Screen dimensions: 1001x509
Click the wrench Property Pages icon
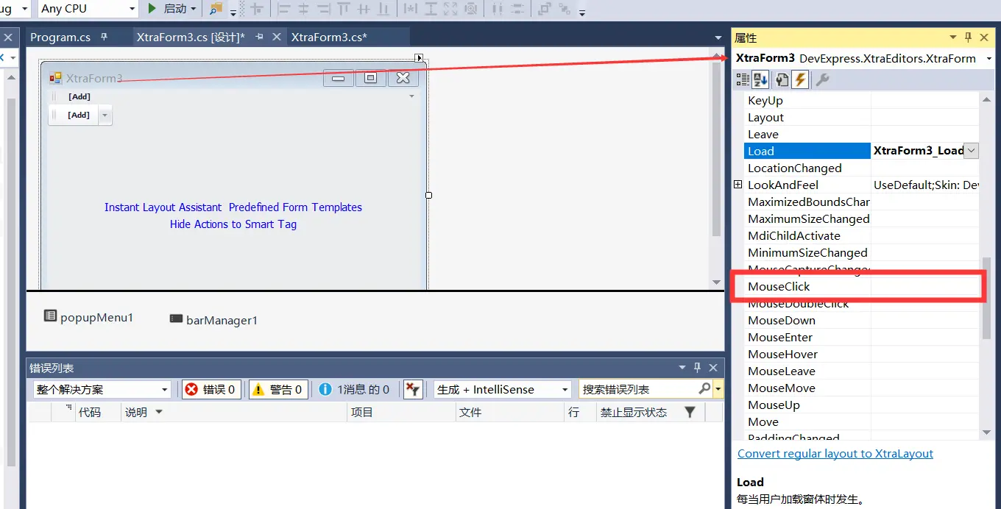tap(822, 79)
